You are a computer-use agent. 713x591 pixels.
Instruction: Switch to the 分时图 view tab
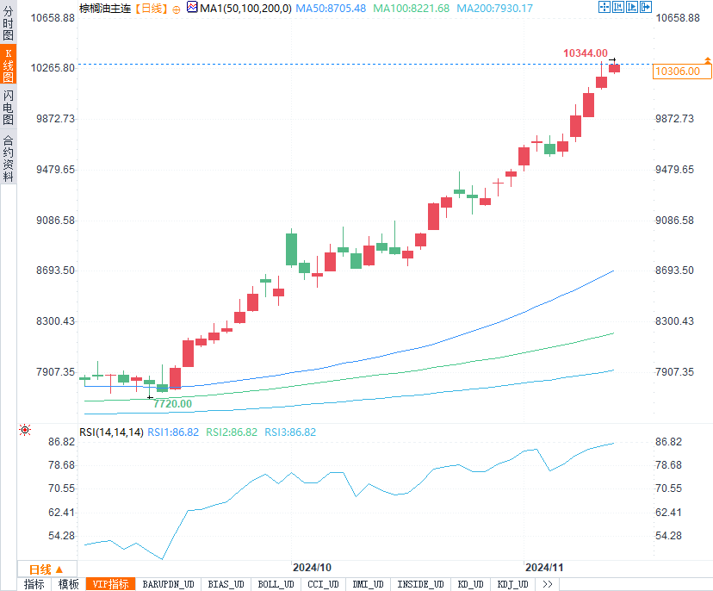coord(8,25)
